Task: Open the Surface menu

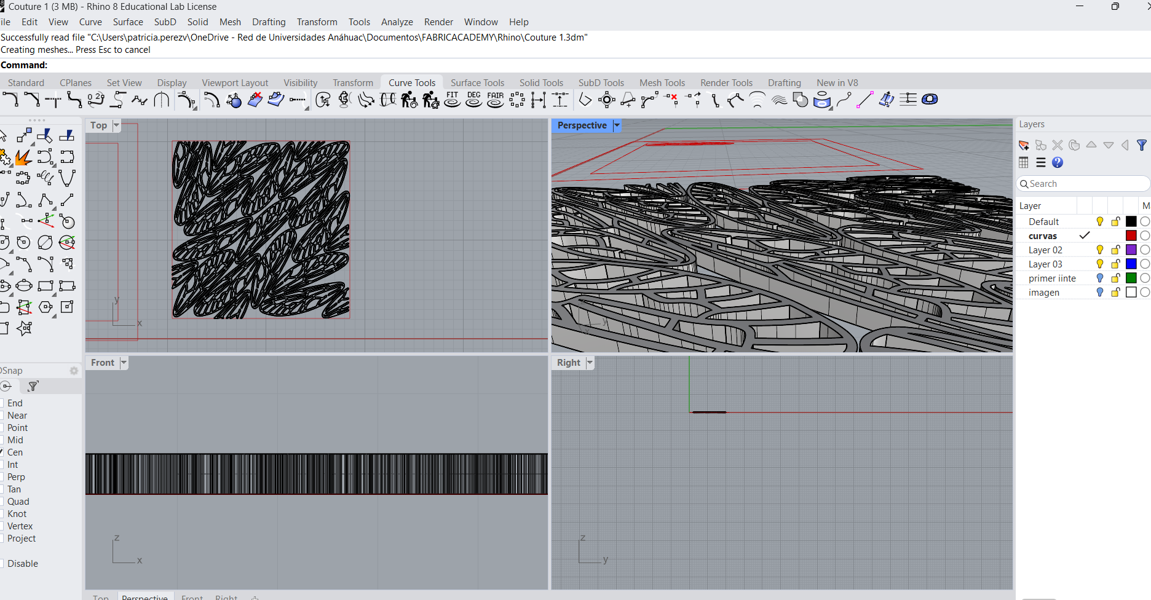Action: click(x=128, y=22)
